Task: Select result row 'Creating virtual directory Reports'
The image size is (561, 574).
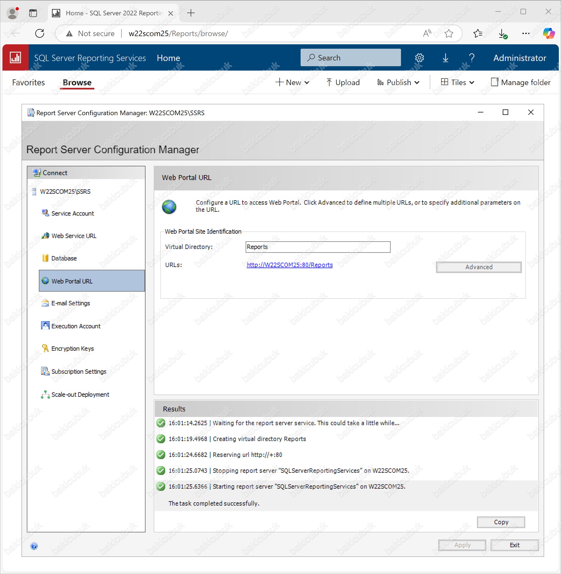Action: pyautogui.click(x=346, y=439)
